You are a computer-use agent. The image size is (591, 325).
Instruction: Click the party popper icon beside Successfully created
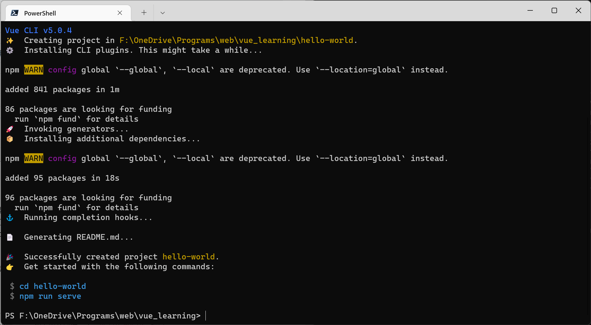(x=10, y=257)
